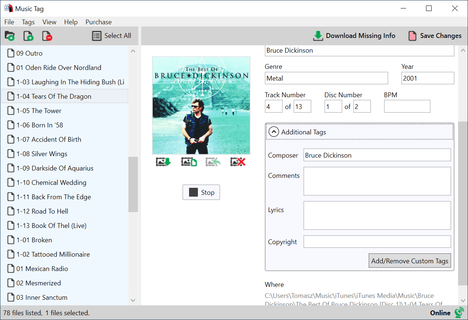The image size is (468, 320).
Task: Select file 09 Outro
Action: (x=64, y=53)
